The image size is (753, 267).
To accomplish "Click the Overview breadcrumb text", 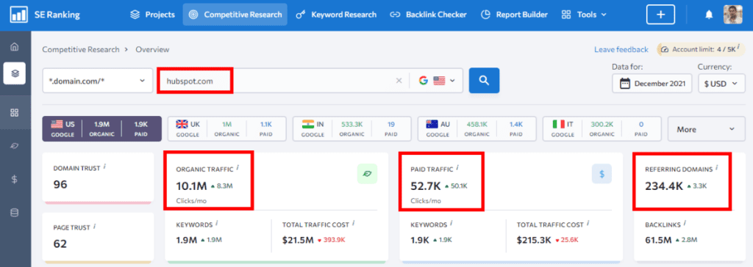I will (x=152, y=49).
